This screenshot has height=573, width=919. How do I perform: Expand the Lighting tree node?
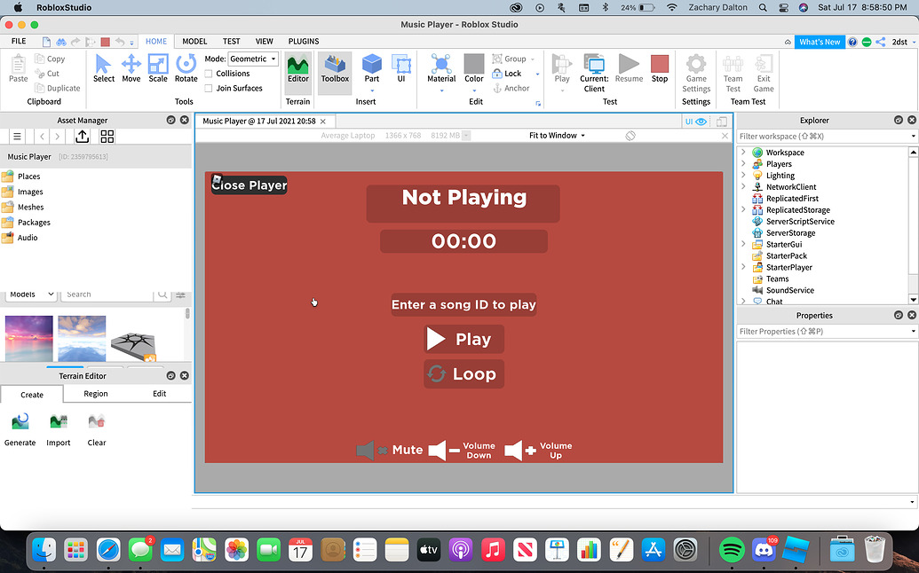tap(743, 175)
